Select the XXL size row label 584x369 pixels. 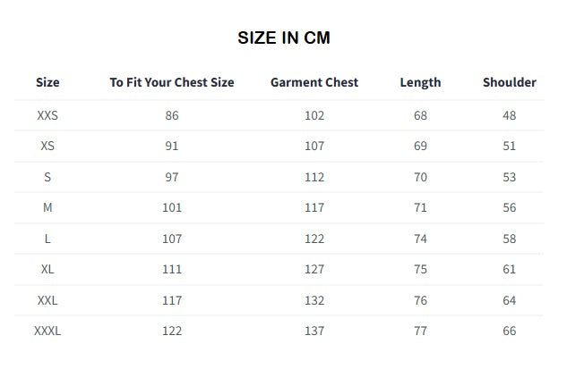click(x=47, y=300)
